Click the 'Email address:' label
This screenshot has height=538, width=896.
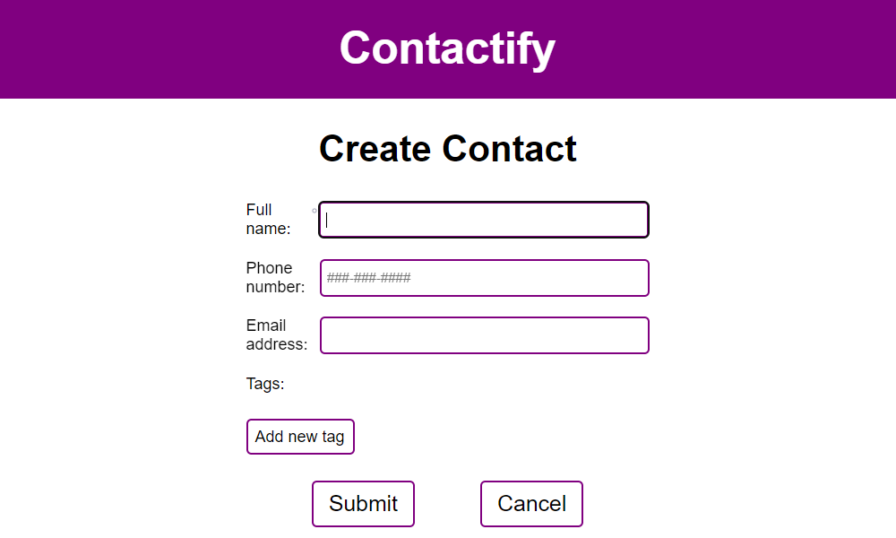coord(277,334)
